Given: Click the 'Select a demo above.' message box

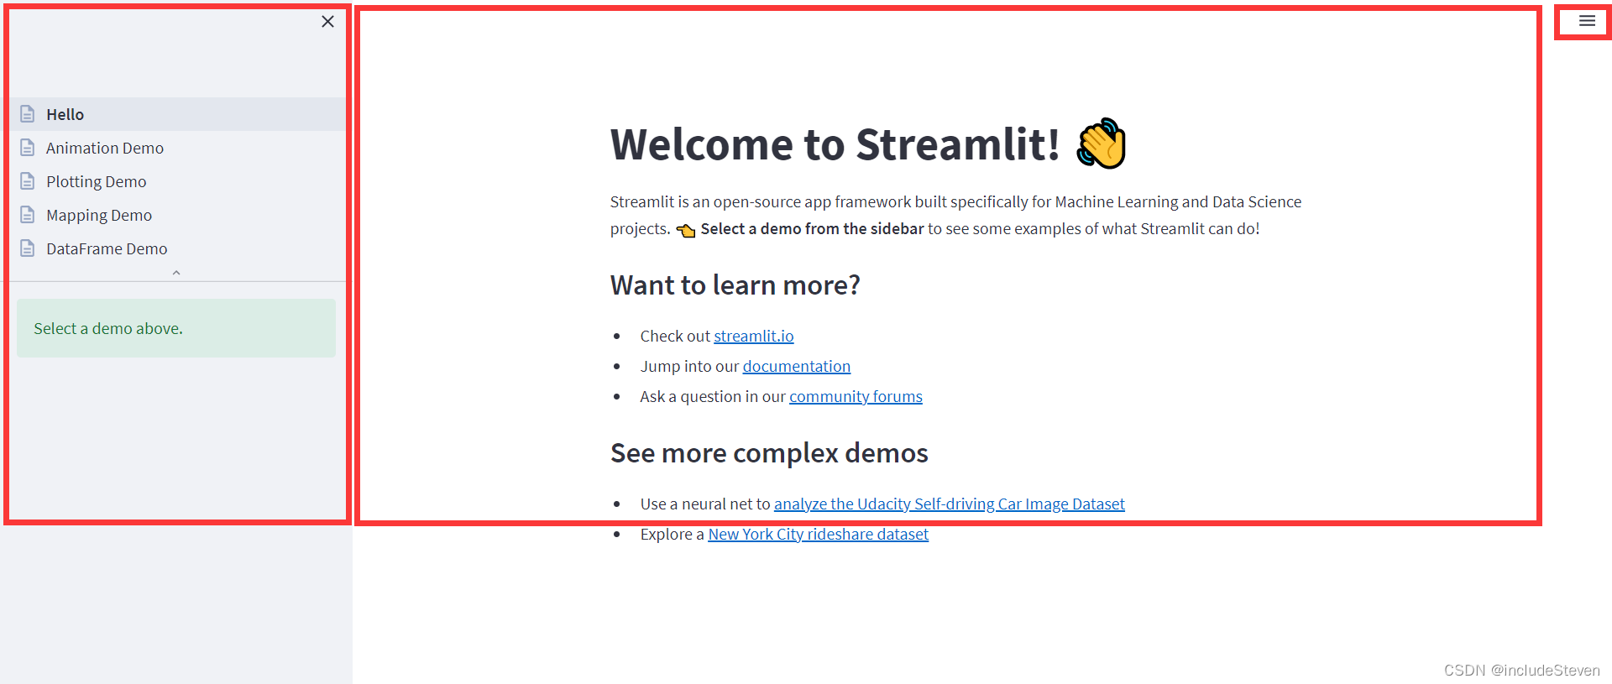Looking at the screenshot, I should coord(176,328).
